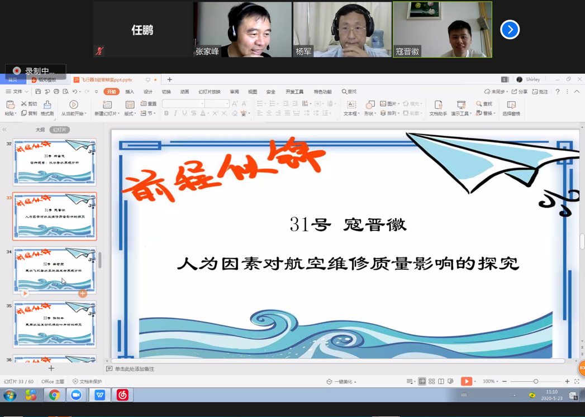Image resolution: width=585 pixels, height=417 pixels.
Task: Click the Save icon in quick access toolbar
Action: point(38,92)
